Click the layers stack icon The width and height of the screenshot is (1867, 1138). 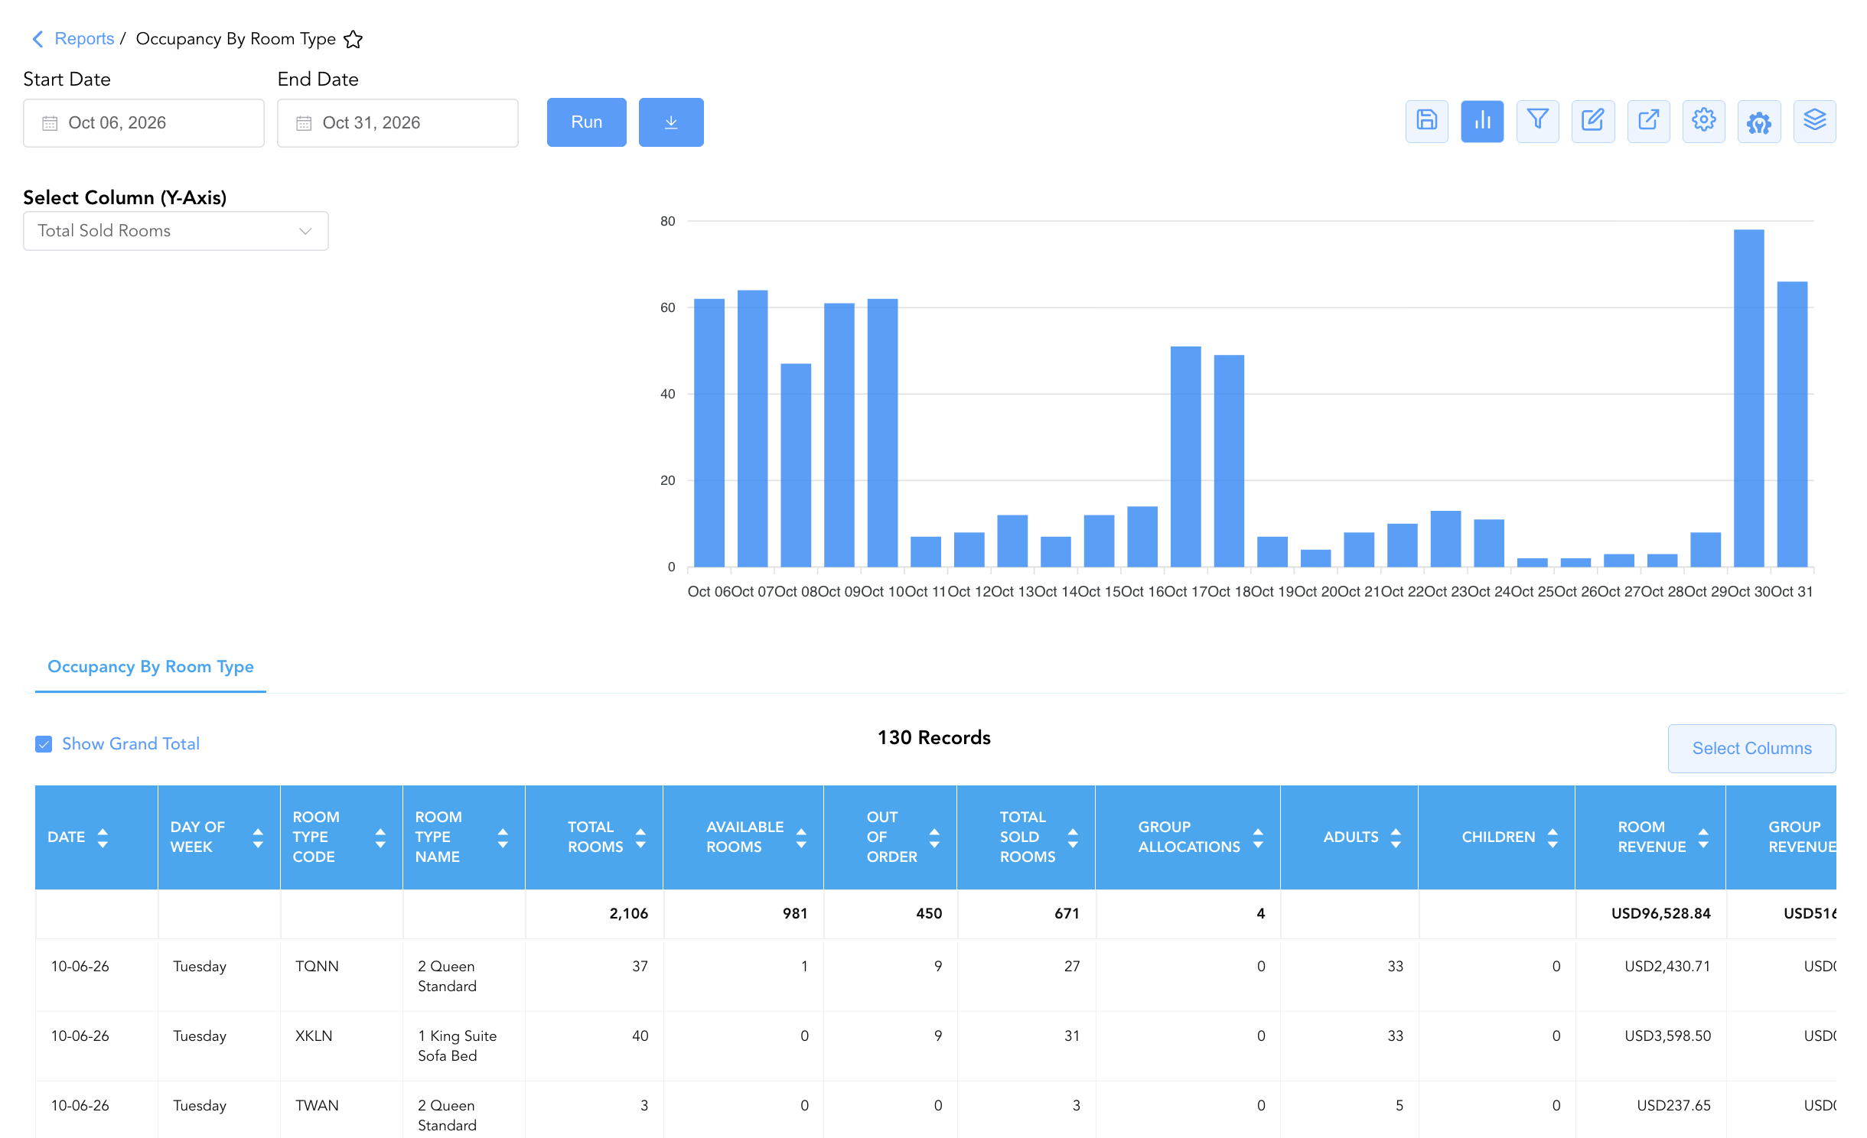pos(1815,121)
